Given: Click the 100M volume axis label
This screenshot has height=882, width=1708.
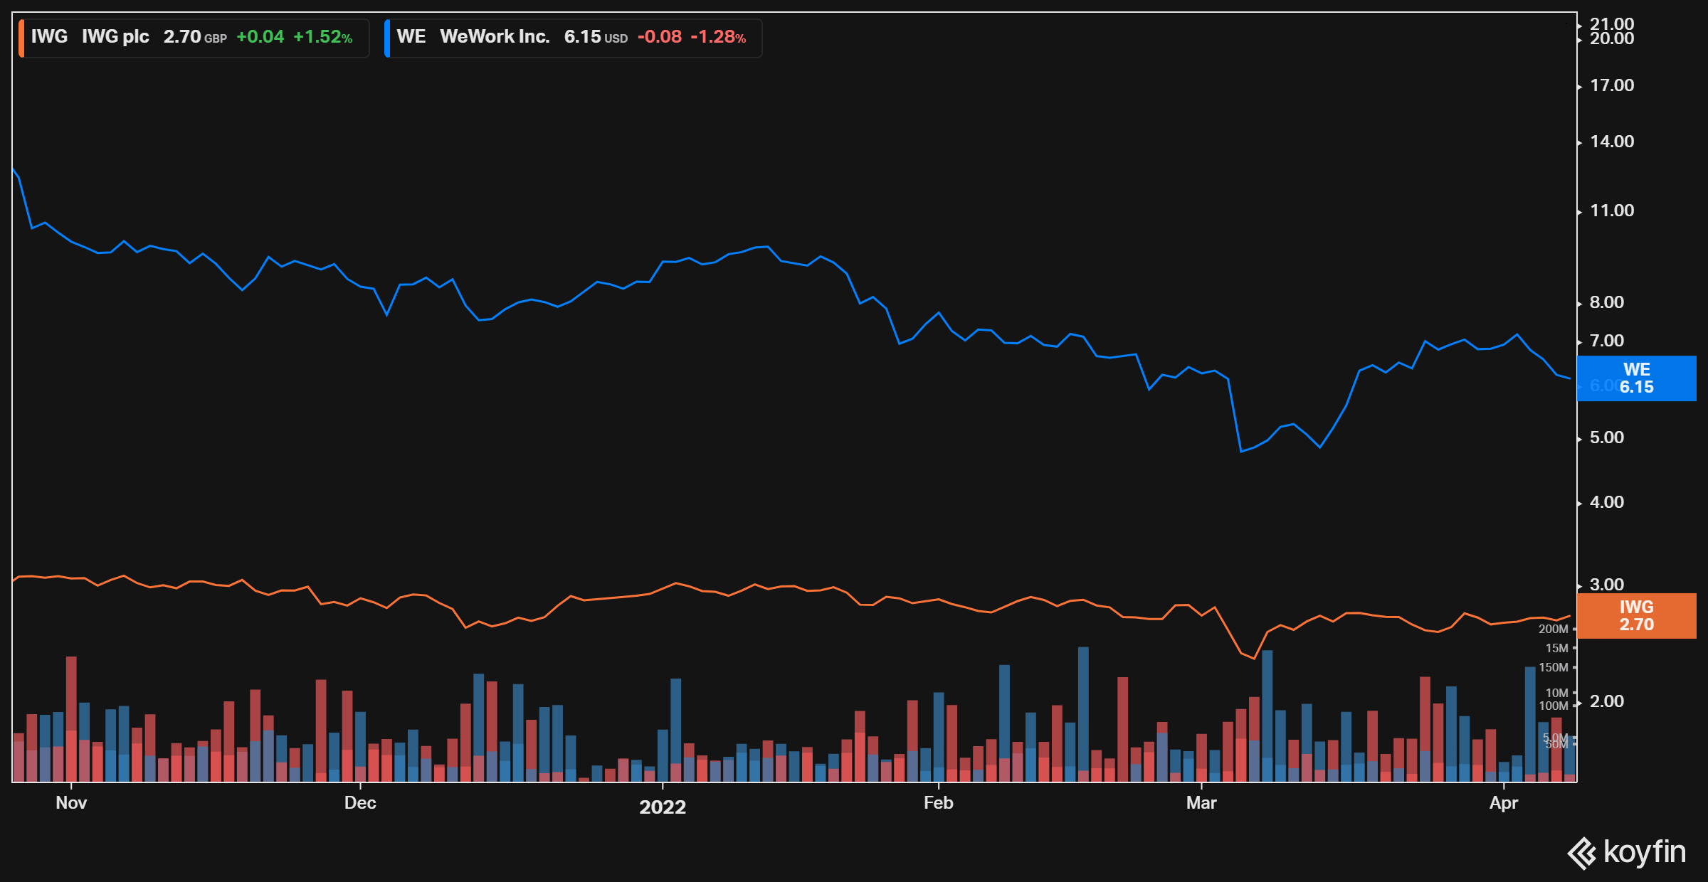Looking at the screenshot, I should click(1554, 706).
